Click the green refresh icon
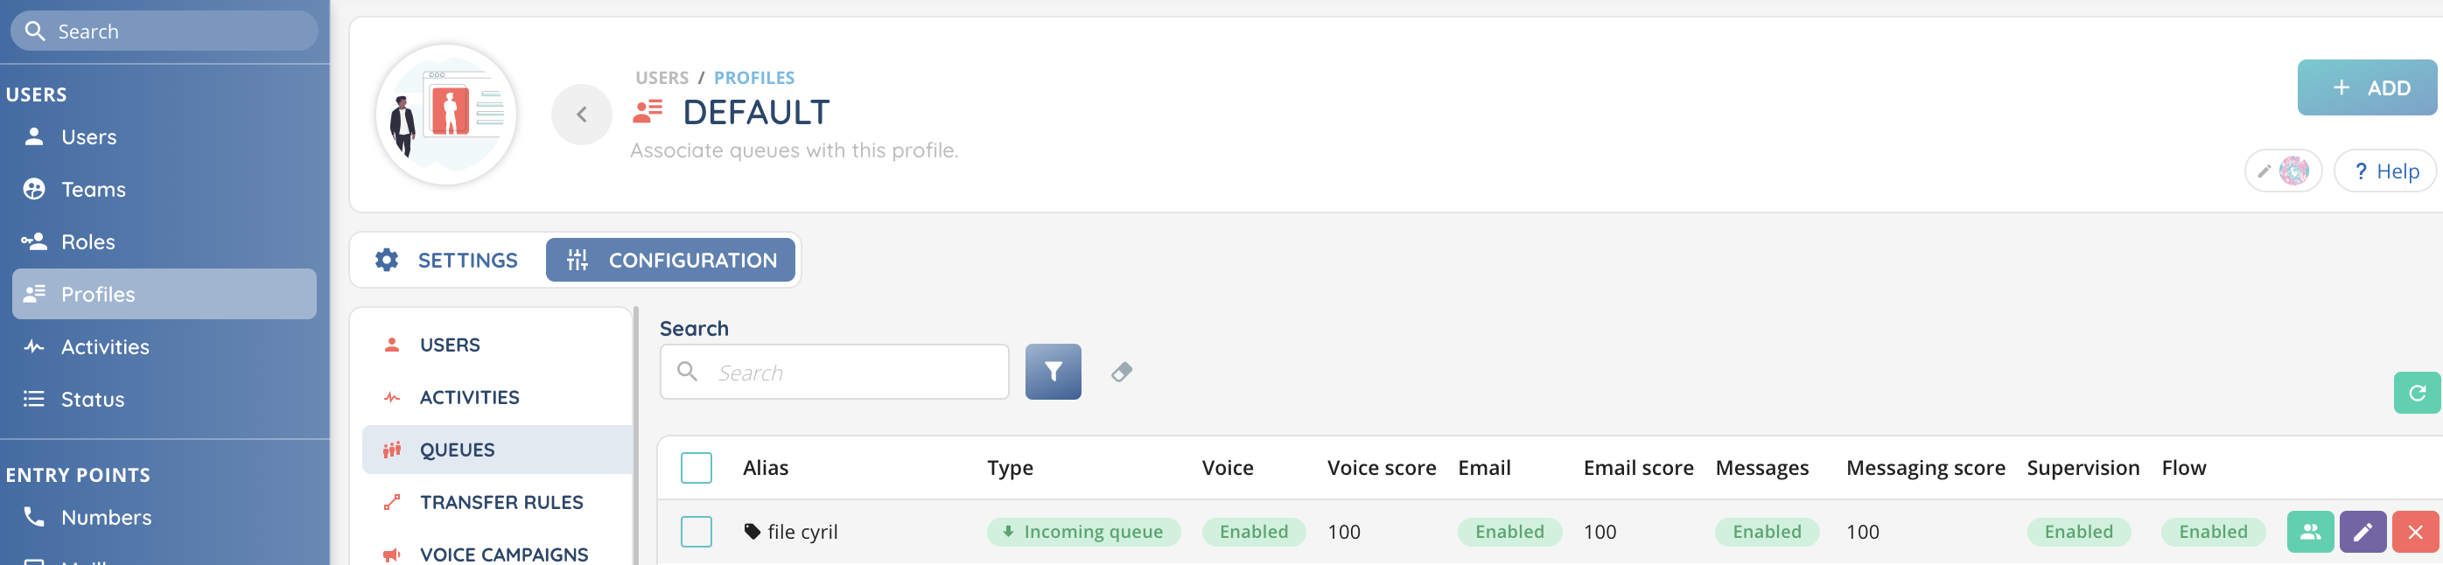The height and width of the screenshot is (565, 2443). click(2416, 393)
